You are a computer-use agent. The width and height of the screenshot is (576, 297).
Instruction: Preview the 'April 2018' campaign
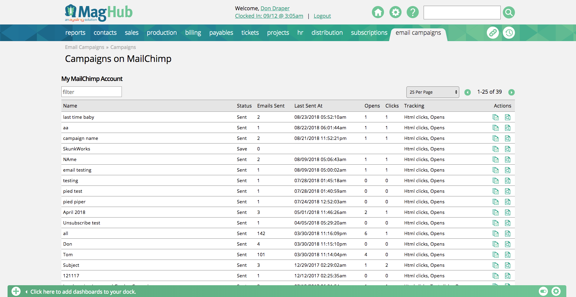[508, 212]
